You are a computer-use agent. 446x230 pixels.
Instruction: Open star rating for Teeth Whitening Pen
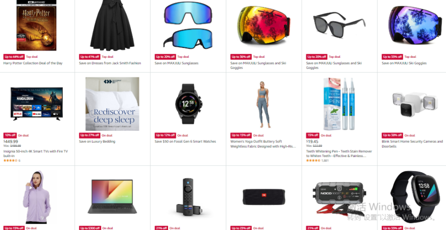[x=313, y=161]
